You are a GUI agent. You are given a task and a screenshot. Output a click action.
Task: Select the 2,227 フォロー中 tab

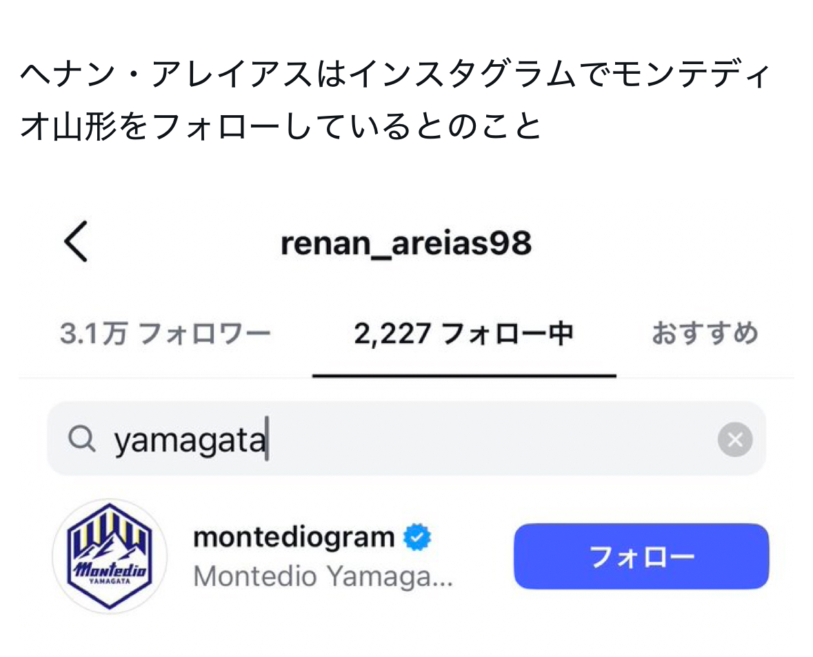tap(463, 334)
